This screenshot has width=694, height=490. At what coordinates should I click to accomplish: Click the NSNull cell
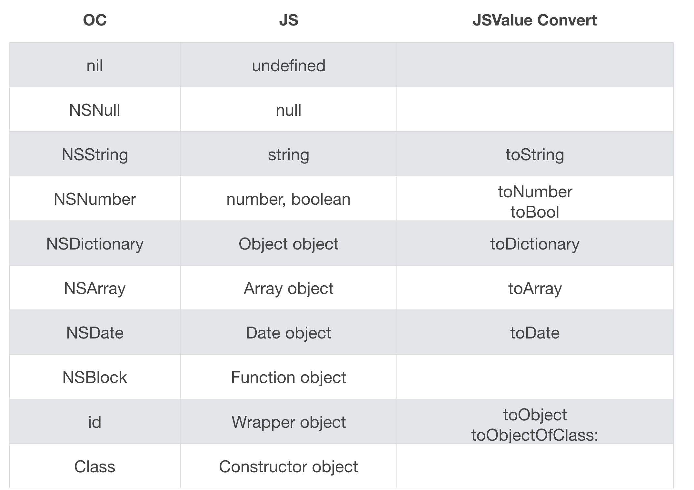point(95,110)
